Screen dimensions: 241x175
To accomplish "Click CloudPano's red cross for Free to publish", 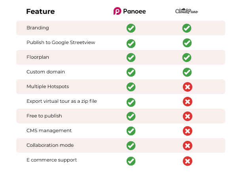I will 188,116.
